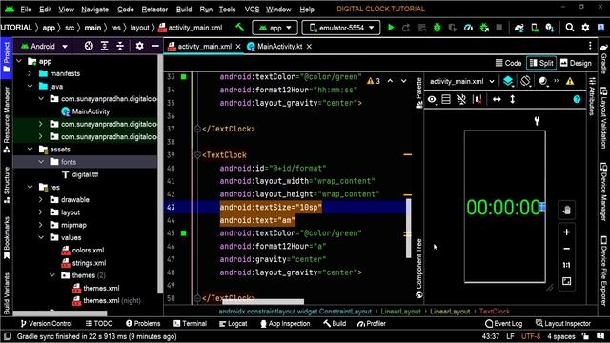
Task: Switch editor to Design view
Action: pos(576,63)
